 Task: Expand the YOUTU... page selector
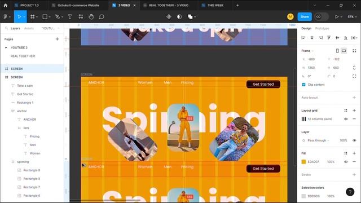click(51, 28)
